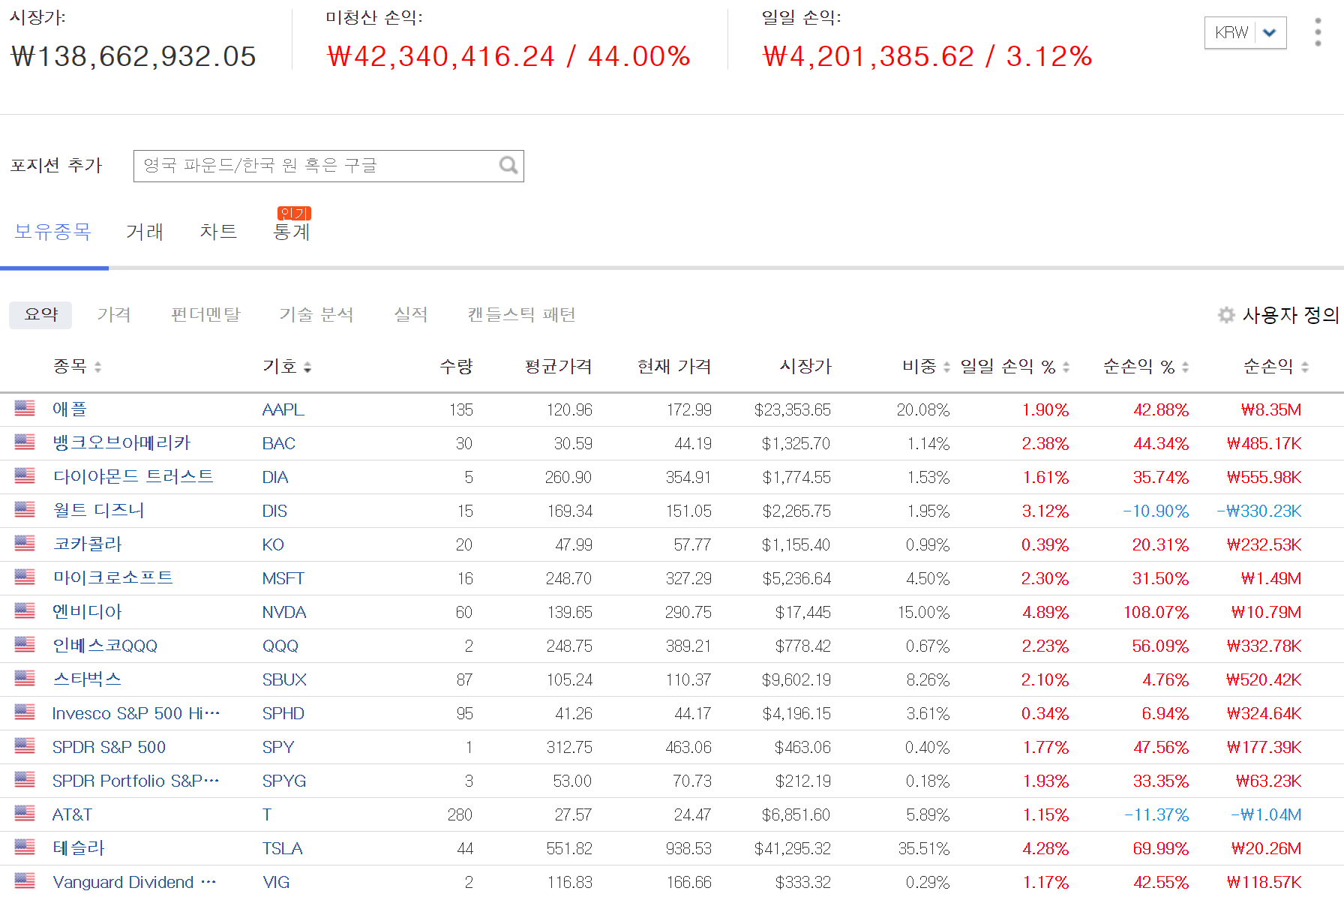Click the US flag beside Vanguard Dividend
1344x900 pixels.
coord(25,881)
